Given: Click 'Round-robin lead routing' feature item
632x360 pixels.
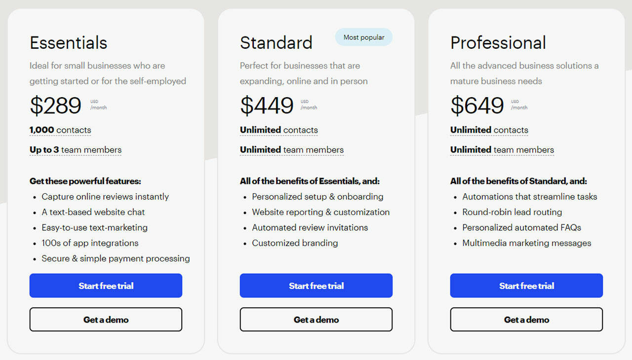Looking at the screenshot, I should (512, 212).
